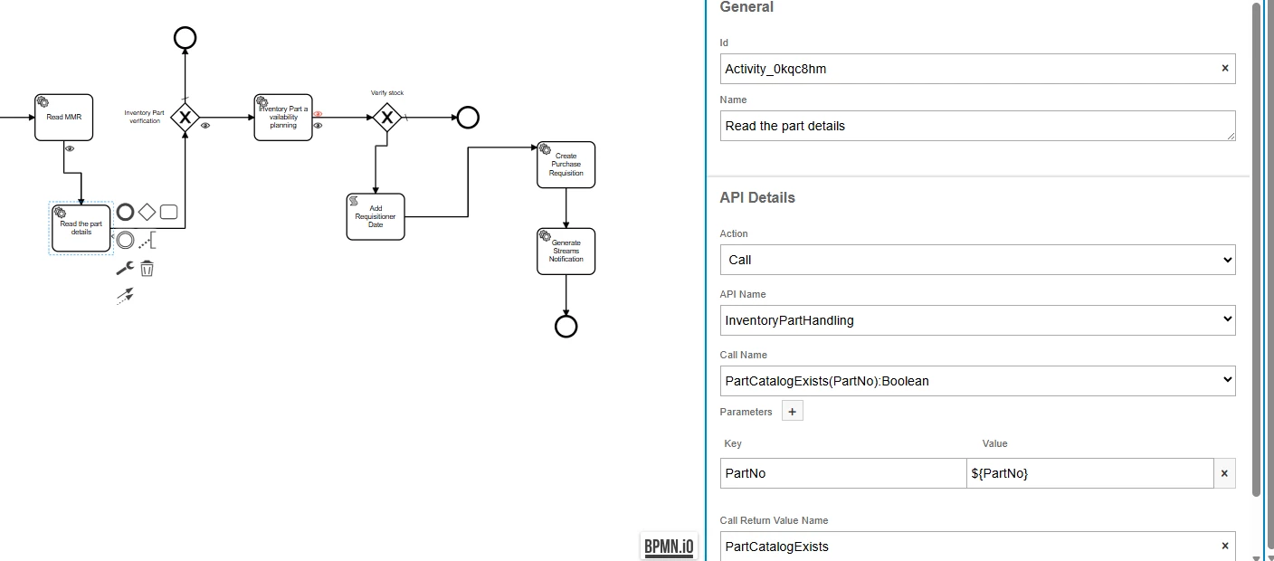Append task rectangle from context pad
This screenshot has height=561, width=1274.
pos(168,213)
